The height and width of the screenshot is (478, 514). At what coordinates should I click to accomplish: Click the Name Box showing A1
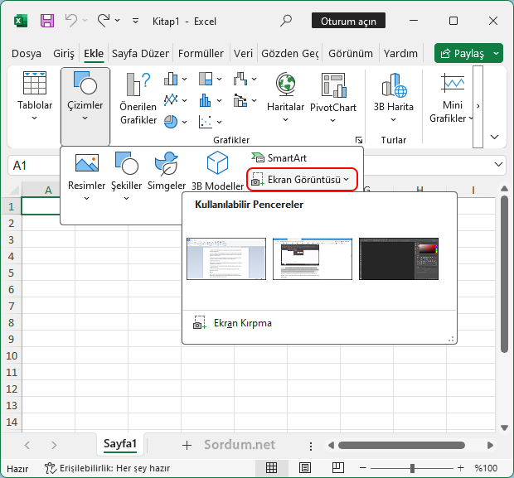tap(34, 166)
